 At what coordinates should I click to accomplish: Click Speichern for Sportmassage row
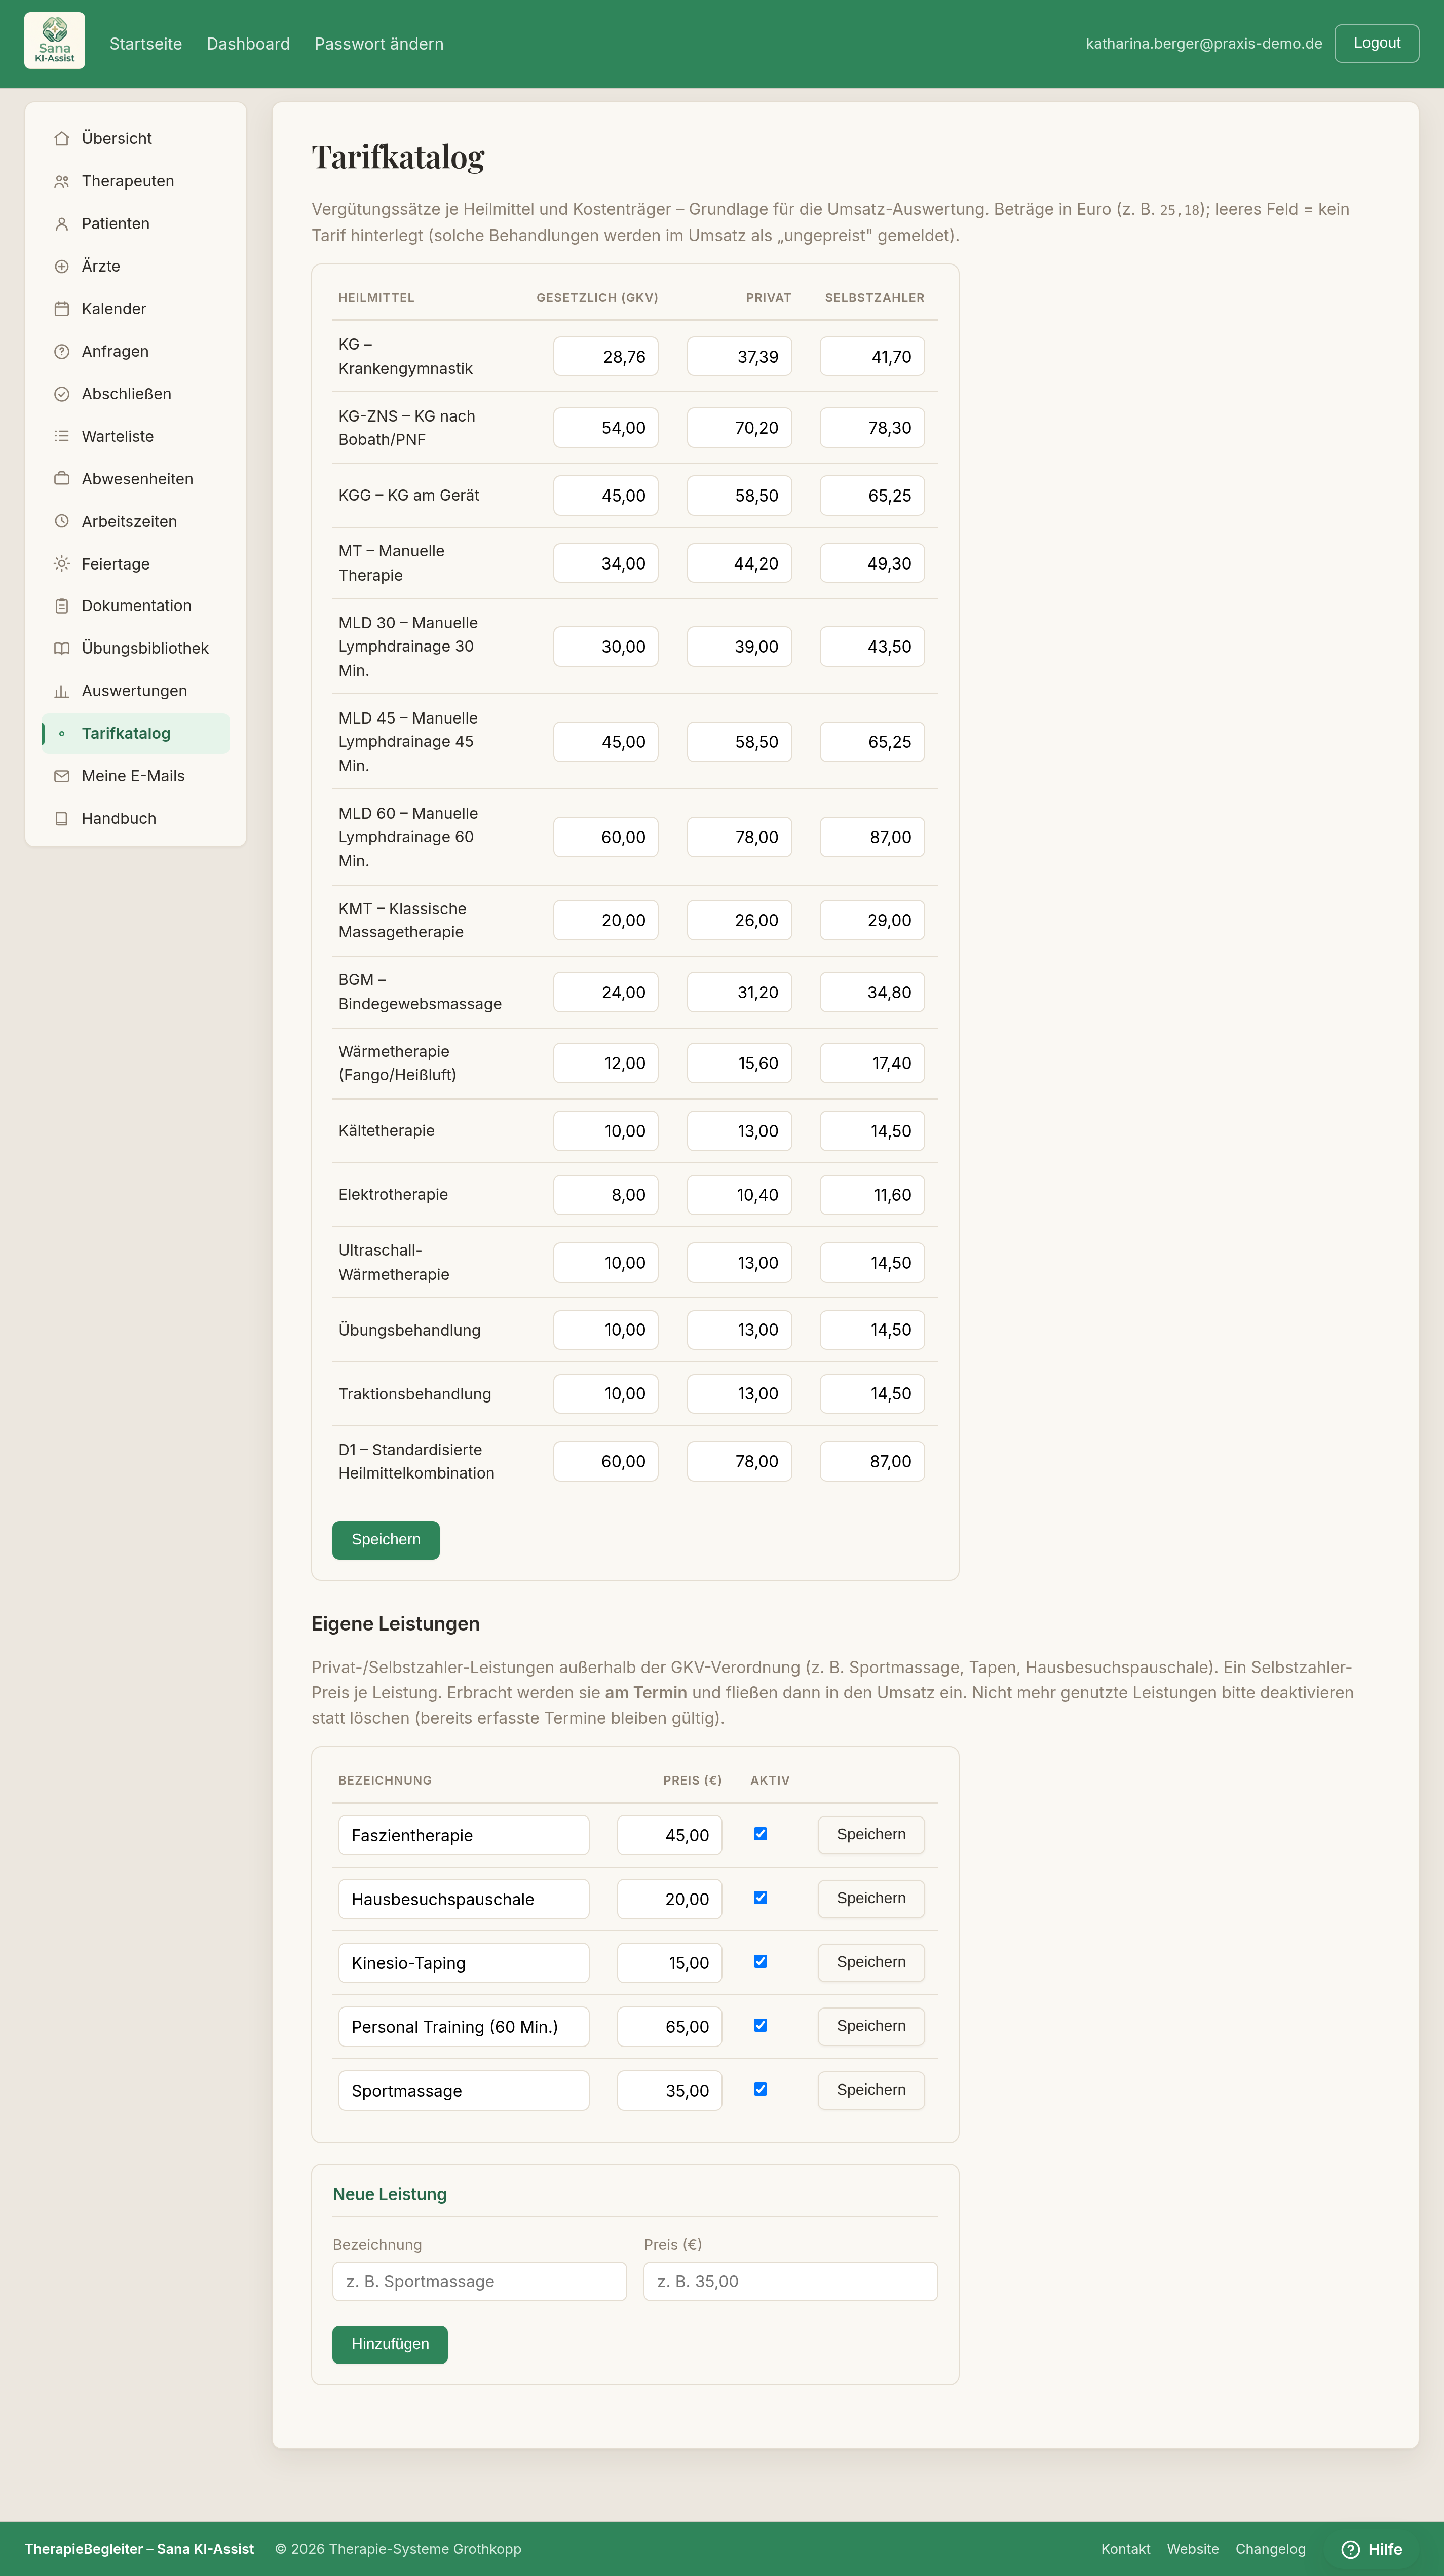[x=871, y=2090]
